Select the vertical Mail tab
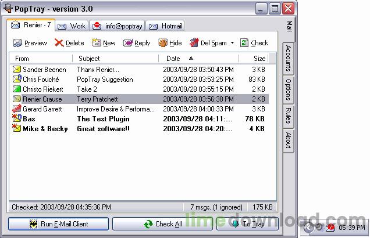Image resolution: width=370 pixels, height=238 pixels. click(289, 26)
